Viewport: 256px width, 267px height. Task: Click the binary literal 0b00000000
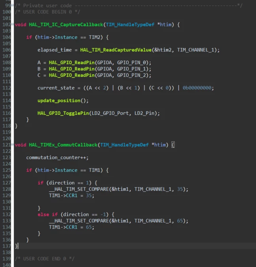197,88
